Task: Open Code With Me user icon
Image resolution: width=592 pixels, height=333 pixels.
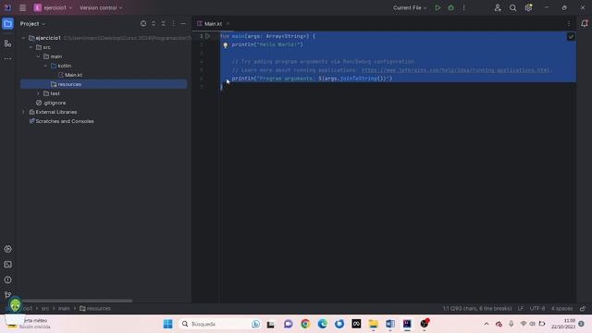Action: 498,7
